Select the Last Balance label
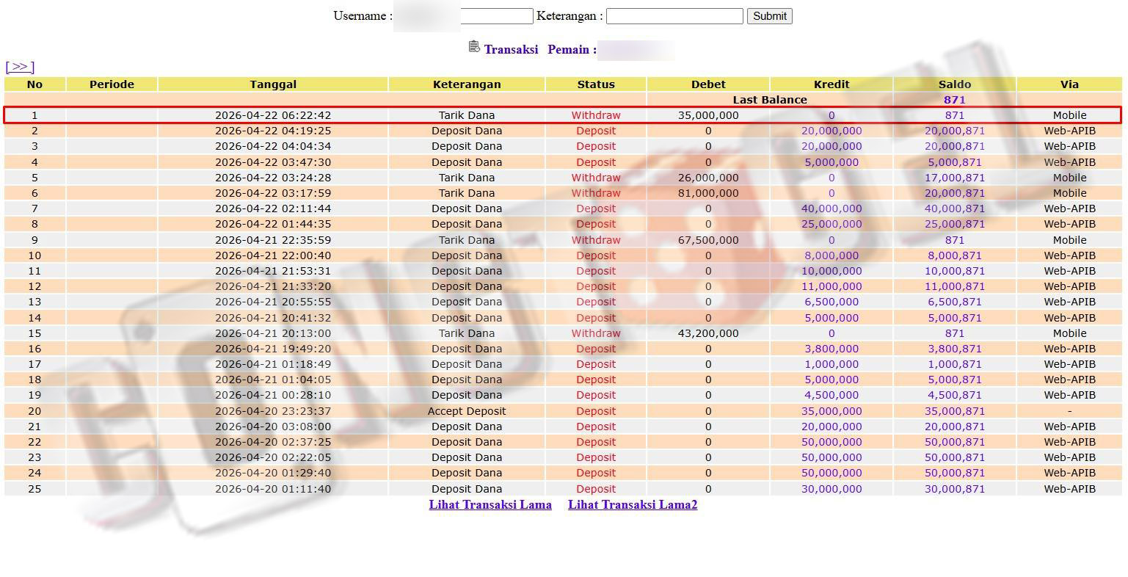This screenshot has height=577, width=1128. coord(770,100)
